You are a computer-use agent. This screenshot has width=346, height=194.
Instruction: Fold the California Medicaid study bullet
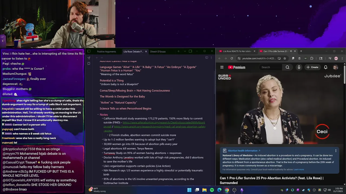click(102, 119)
